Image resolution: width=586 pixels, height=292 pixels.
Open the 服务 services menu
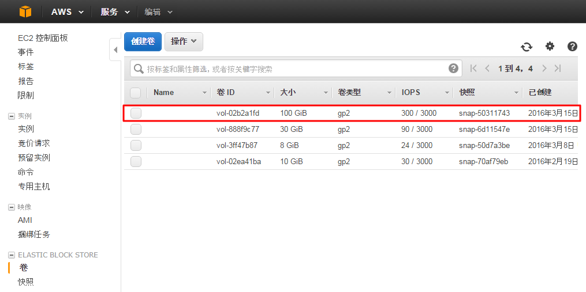click(115, 12)
